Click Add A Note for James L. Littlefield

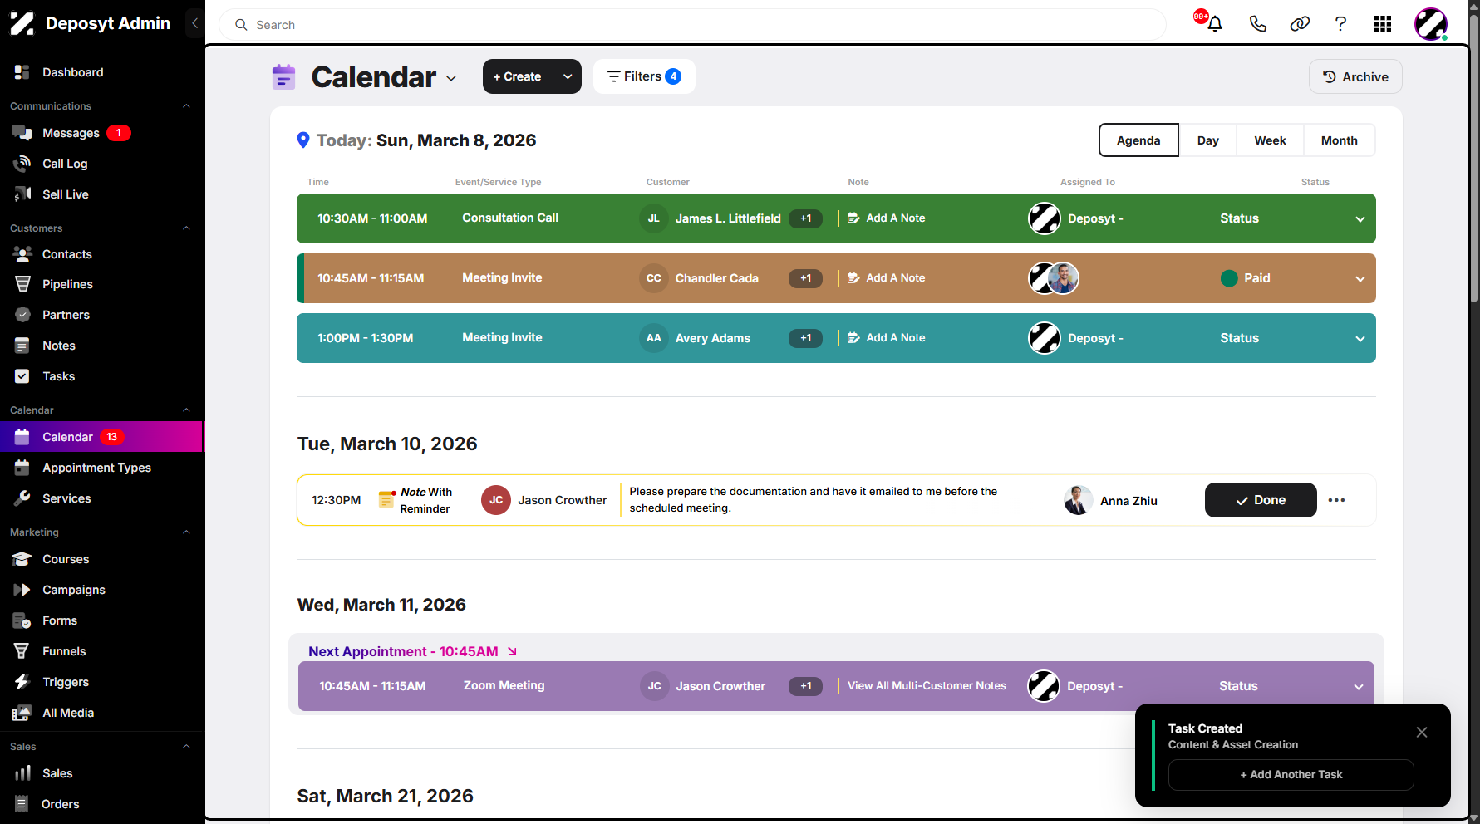tap(886, 218)
